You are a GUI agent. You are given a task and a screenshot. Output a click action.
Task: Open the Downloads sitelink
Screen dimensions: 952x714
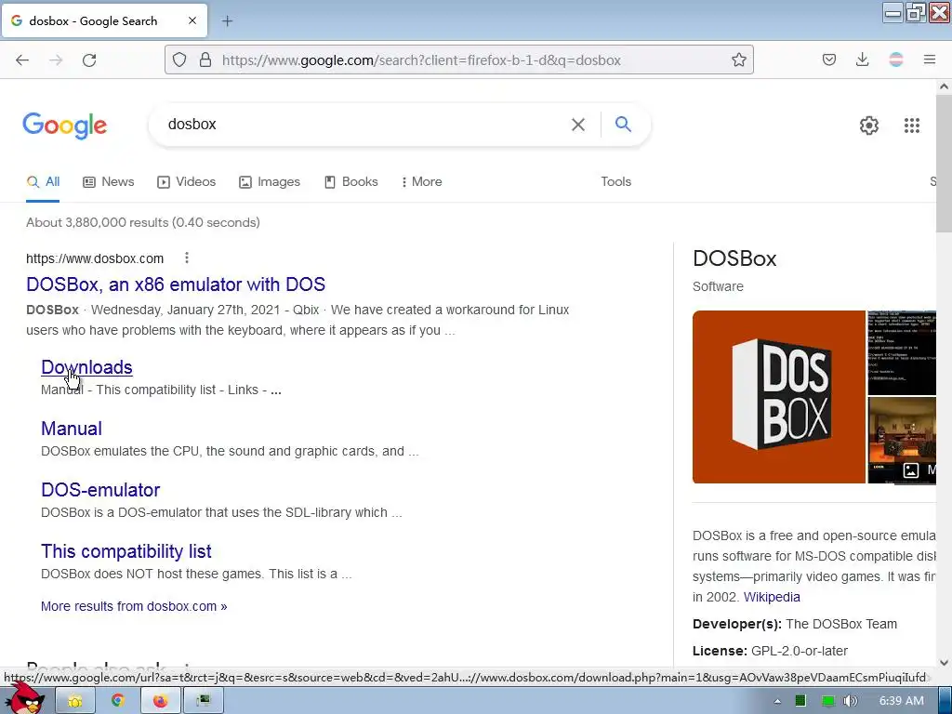[x=86, y=366]
